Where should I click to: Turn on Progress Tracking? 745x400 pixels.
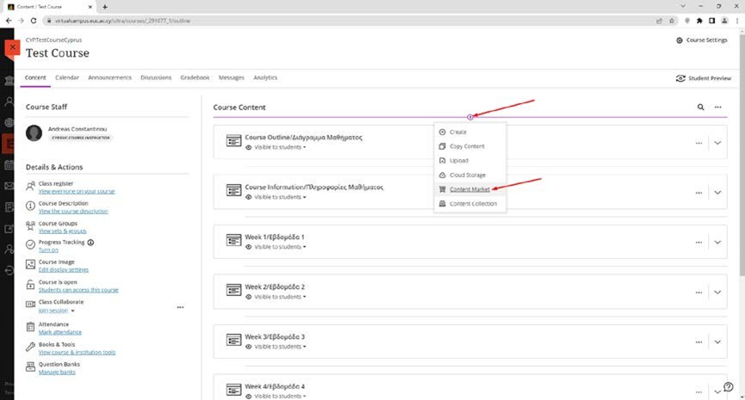pyautogui.click(x=48, y=250)
